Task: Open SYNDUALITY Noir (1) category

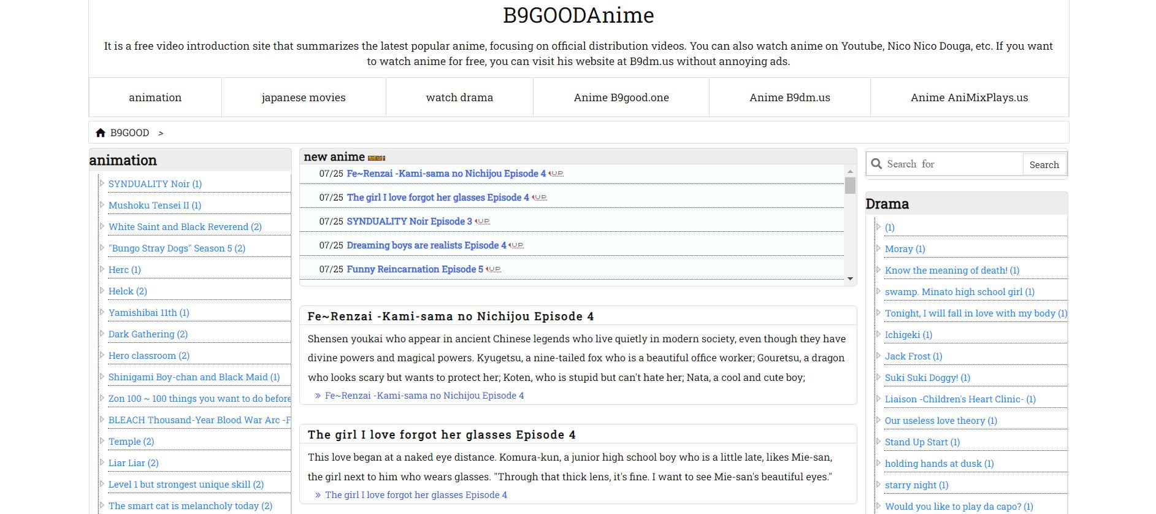Action: [x=155, y=183]
